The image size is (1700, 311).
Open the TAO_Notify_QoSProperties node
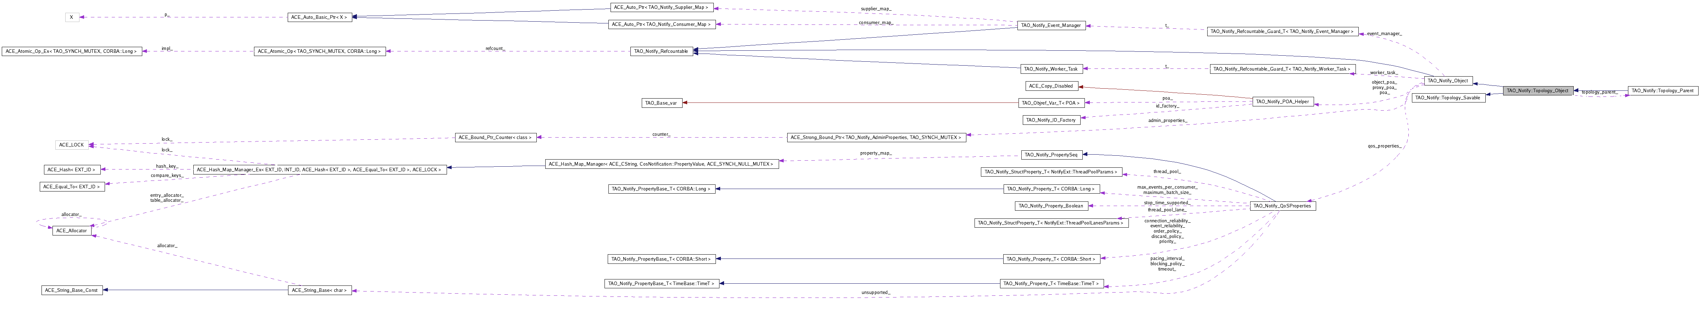[1283, 207]
